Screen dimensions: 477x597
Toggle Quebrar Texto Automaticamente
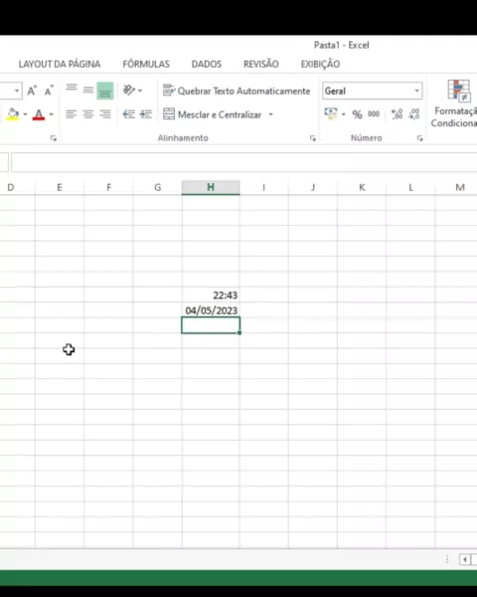(x=237, y=91)
